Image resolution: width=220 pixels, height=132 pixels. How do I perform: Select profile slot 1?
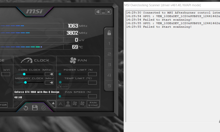pos(109,44)
